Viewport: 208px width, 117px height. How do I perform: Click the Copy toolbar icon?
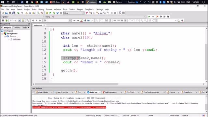[30, 13]
